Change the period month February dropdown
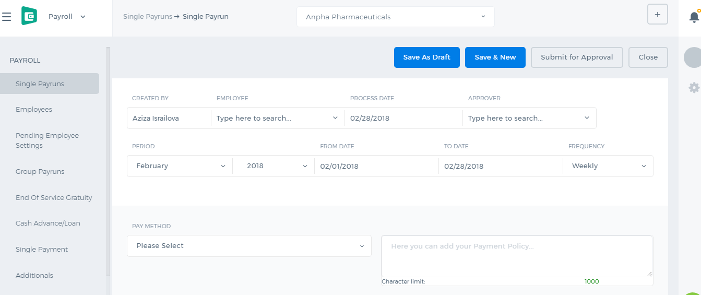 [180, 166]
